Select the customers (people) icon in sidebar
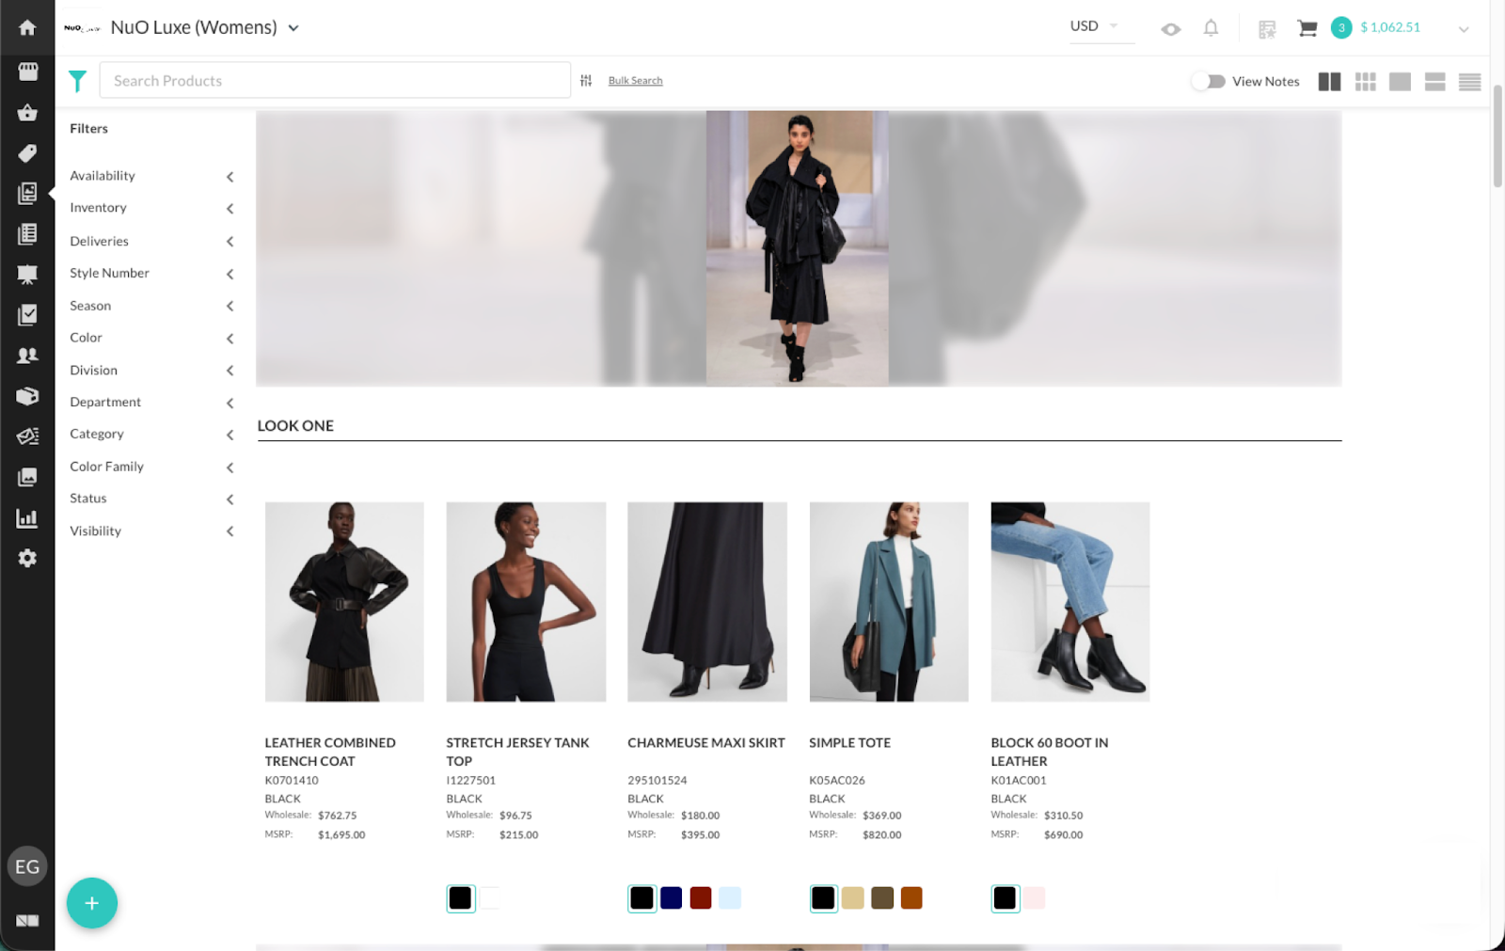 click(27, 355)
